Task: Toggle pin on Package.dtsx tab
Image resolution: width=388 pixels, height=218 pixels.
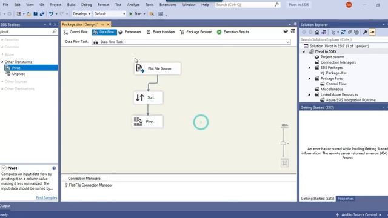Action: [102, 24]
